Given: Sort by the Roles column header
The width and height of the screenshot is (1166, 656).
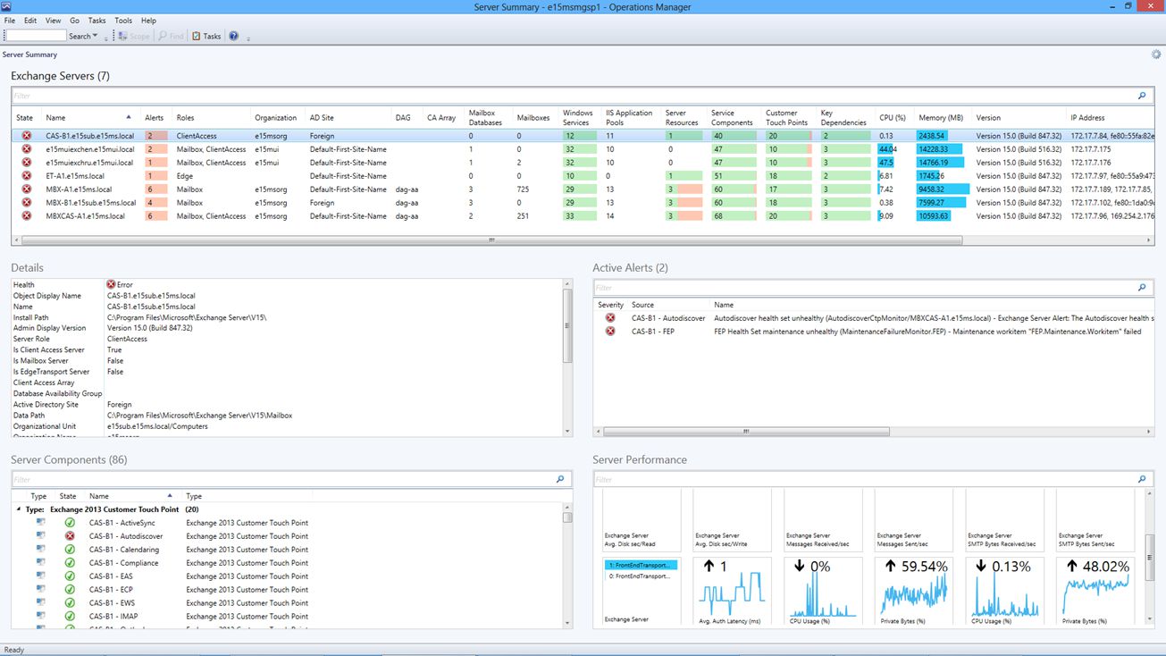Looking at the screenshot, I should click(x=185, y=118).
